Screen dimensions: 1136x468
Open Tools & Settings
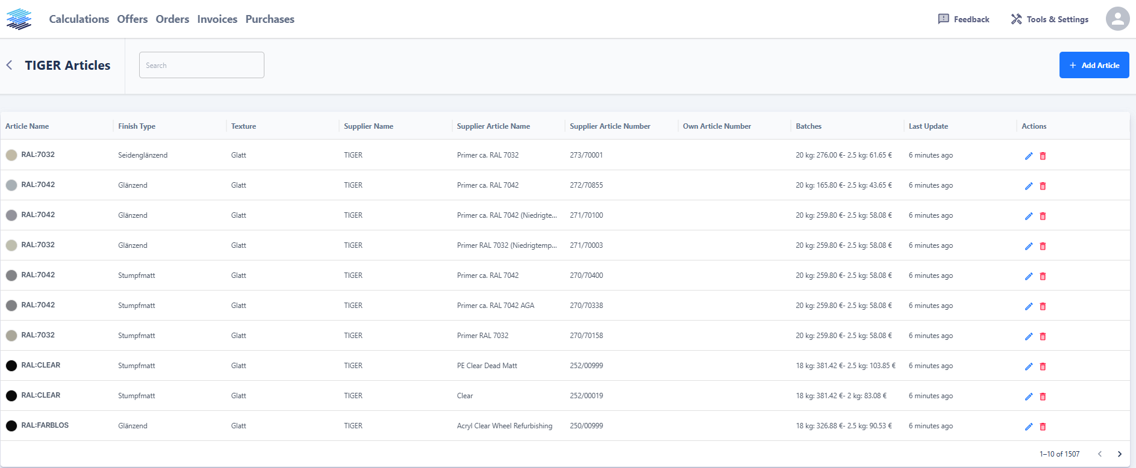click(1049, 19)
